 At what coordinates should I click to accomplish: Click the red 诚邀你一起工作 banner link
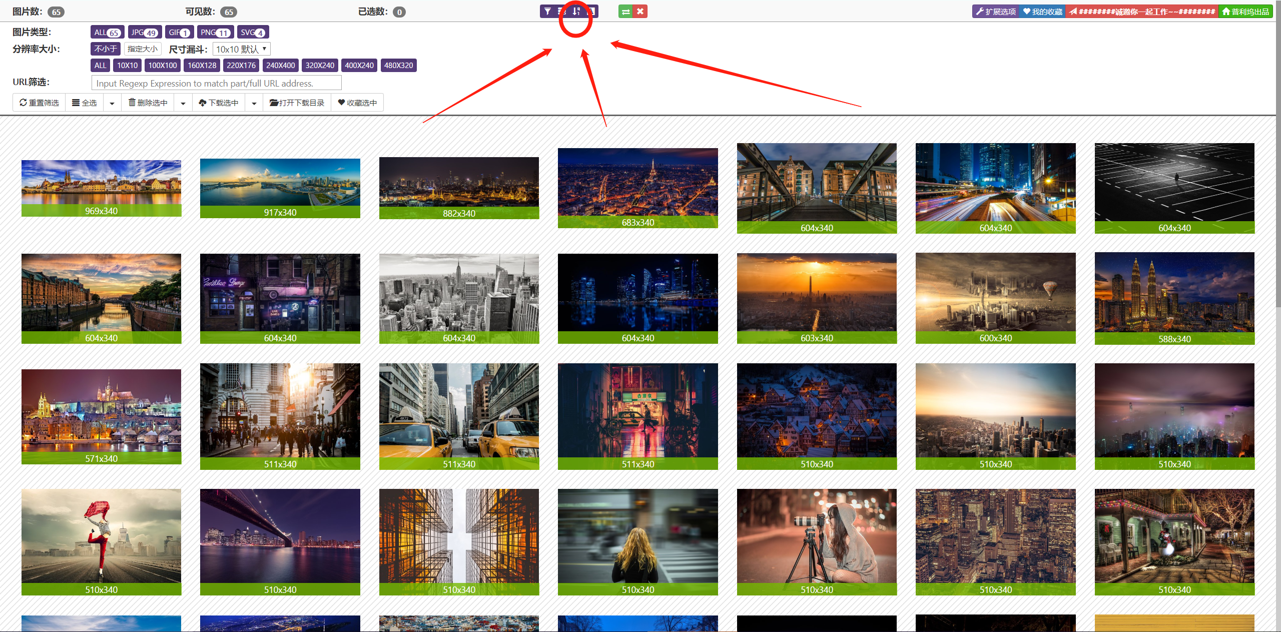1142,12
